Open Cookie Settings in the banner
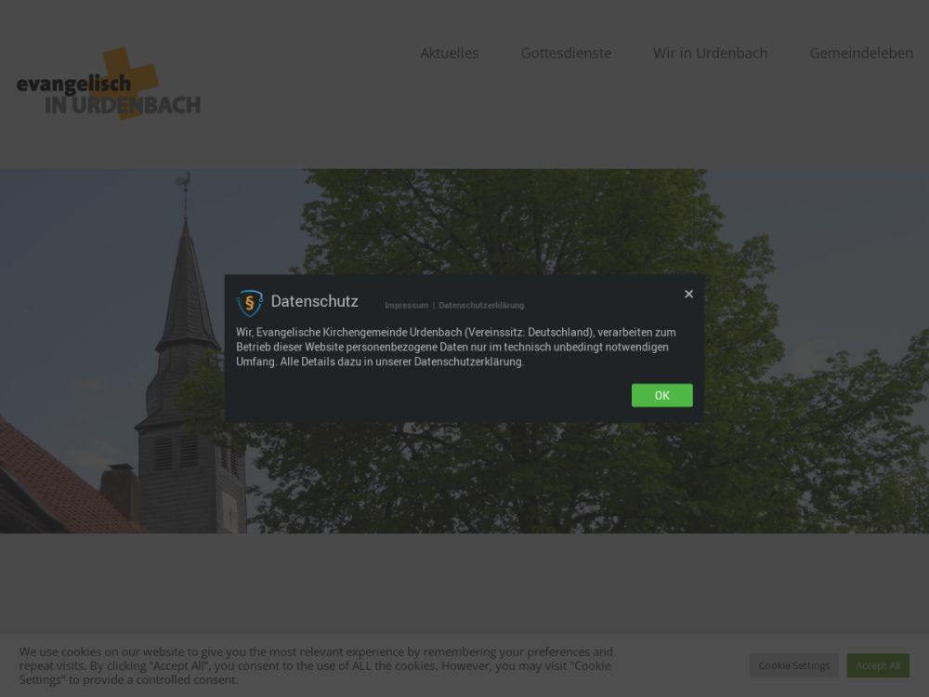The image size is (929, 697). click(793, 665)
